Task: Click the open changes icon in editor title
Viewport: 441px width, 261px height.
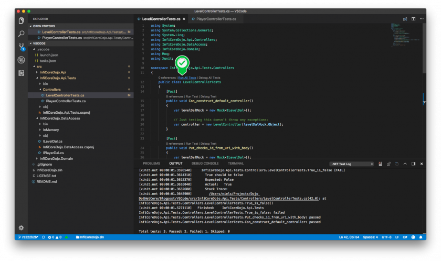Action: pos(405,19)
